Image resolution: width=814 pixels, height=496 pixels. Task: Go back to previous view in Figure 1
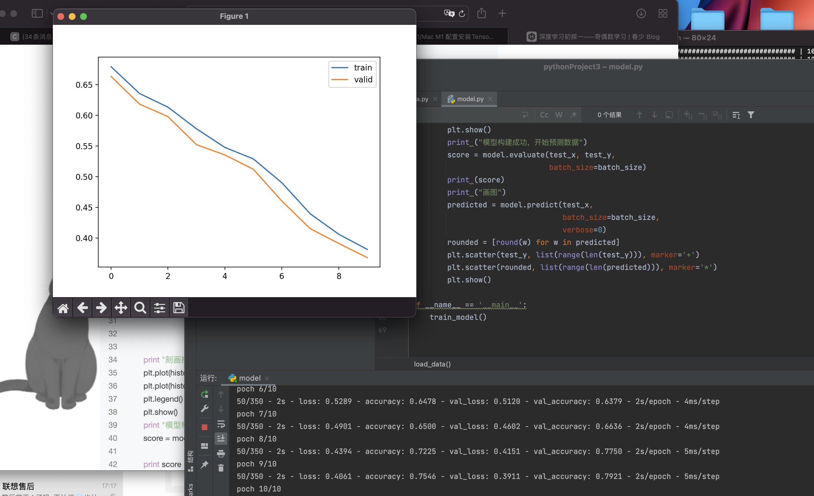point(82,308)
